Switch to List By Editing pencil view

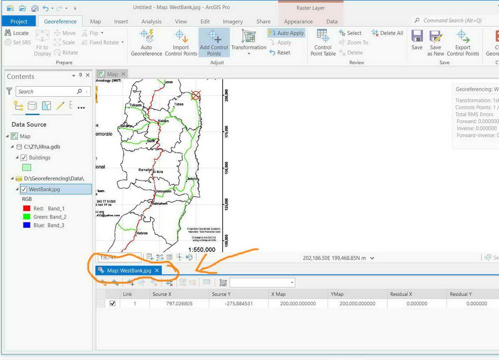60,106
